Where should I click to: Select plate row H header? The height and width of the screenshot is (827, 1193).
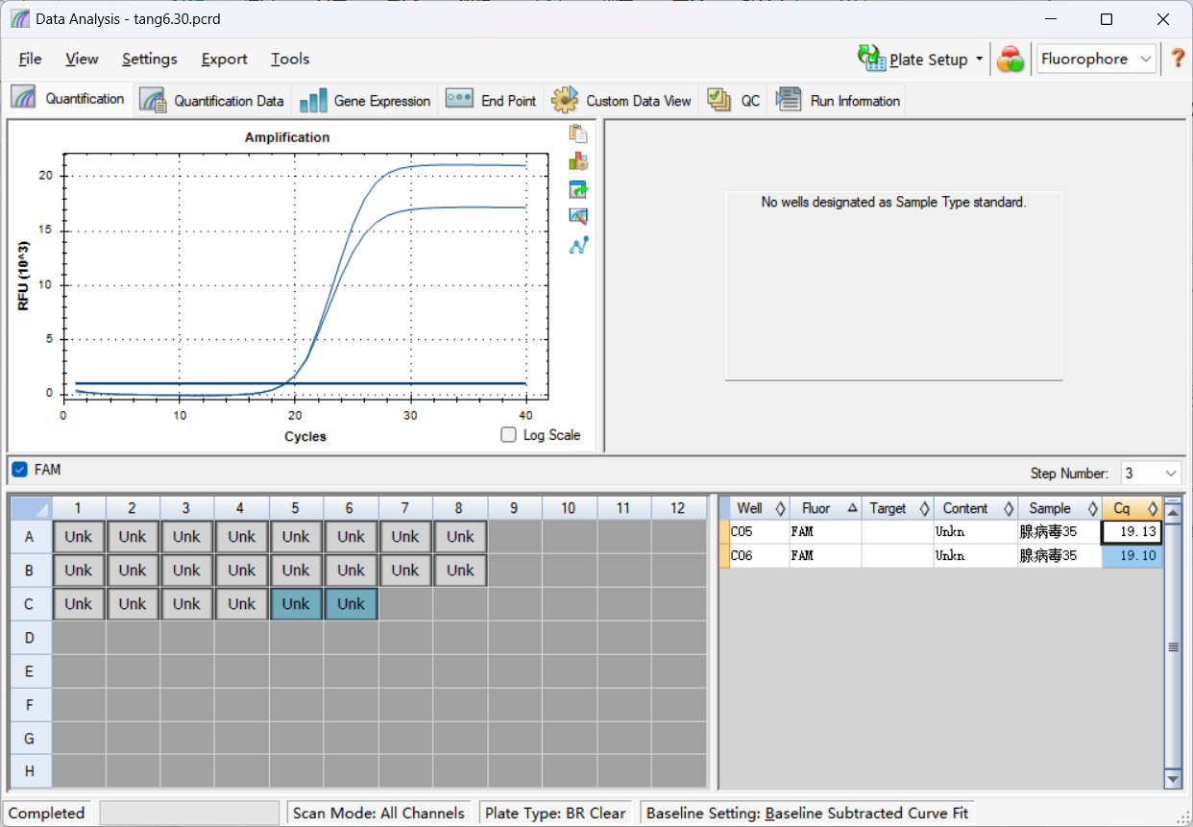(x=30, y=771)
